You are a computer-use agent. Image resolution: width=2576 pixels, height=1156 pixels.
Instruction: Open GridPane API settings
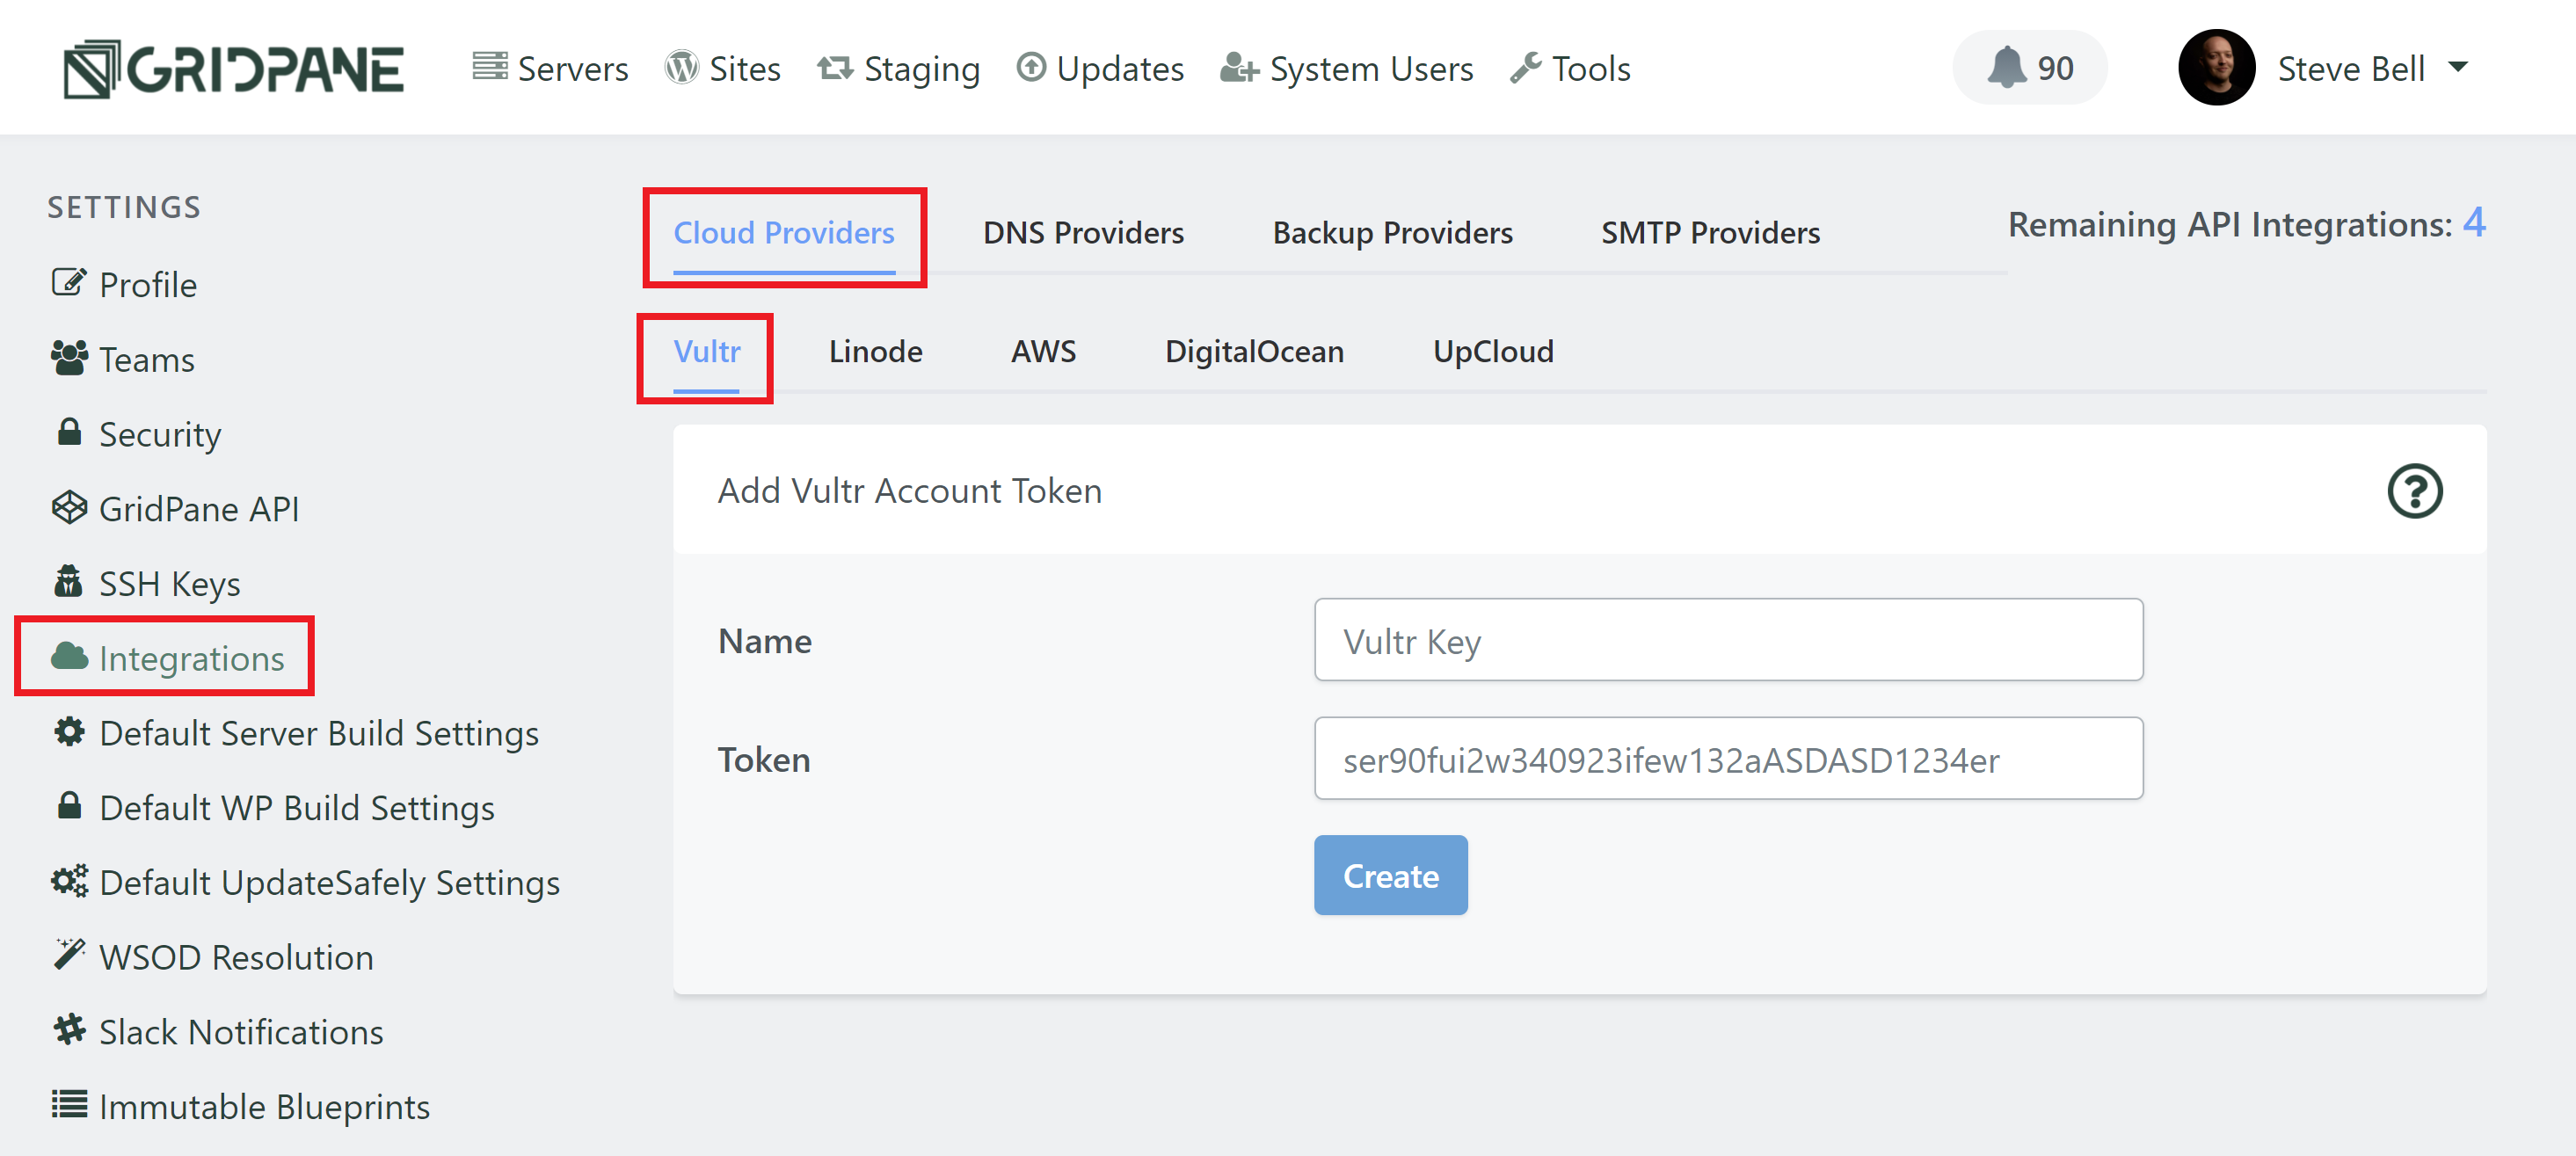pos(175,508)
